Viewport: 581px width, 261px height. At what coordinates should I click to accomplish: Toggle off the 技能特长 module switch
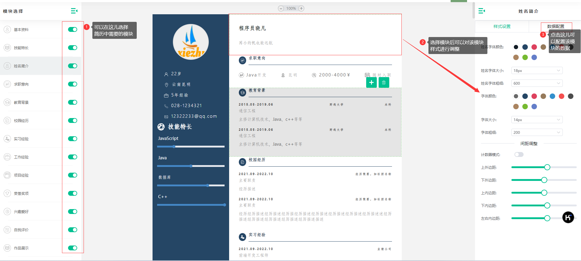[x=73, y=48]
